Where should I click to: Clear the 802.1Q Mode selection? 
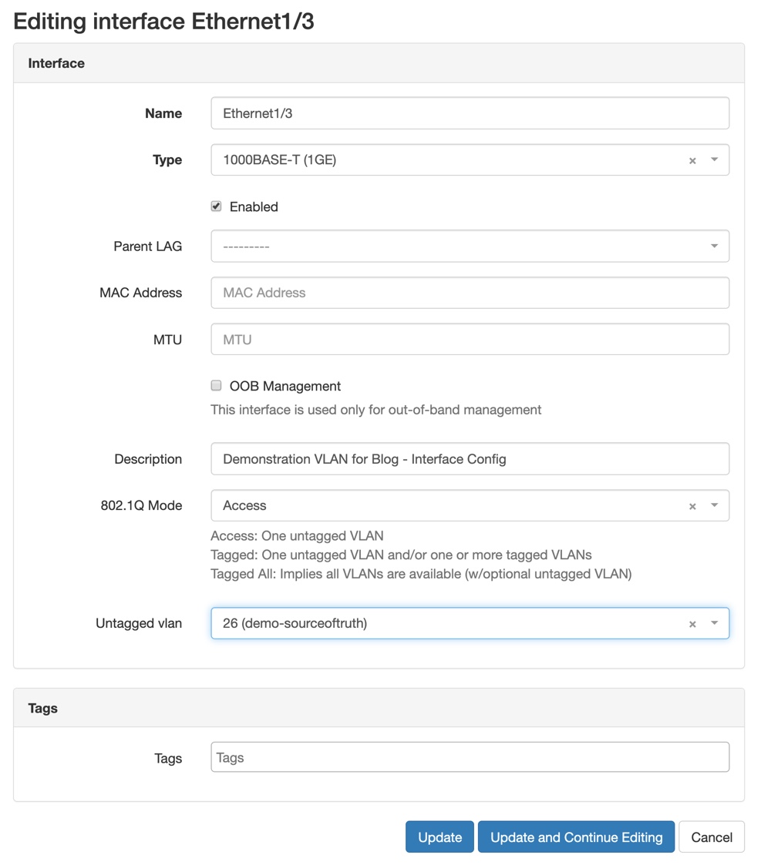(x=692, y=506)
